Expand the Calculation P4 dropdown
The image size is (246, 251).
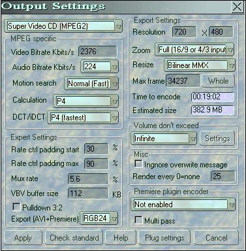[x=86, y=101]
